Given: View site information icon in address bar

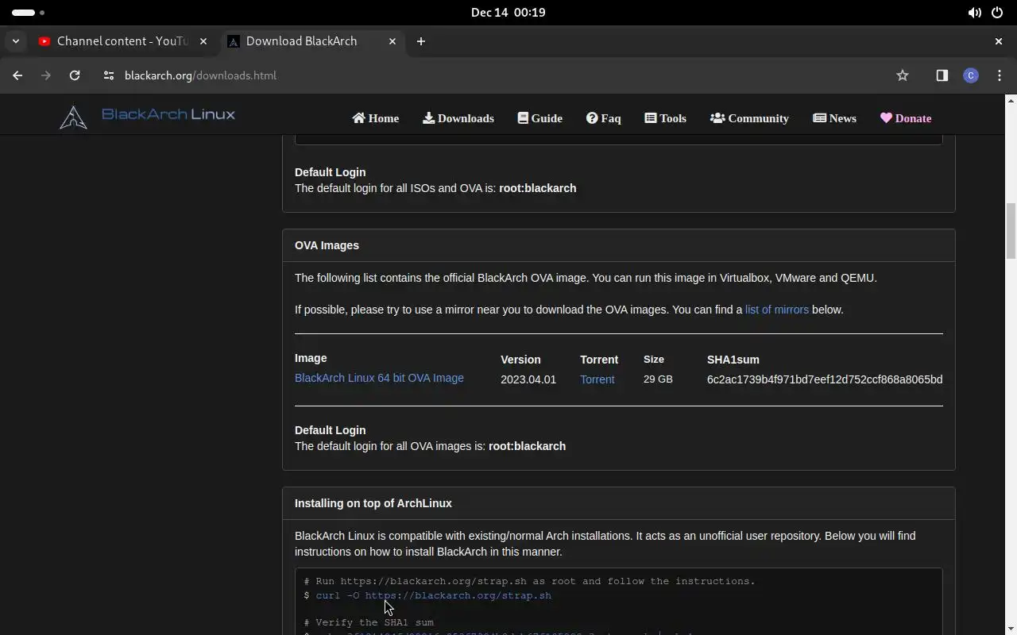Looking at the screenshot, I should [109, 75].
